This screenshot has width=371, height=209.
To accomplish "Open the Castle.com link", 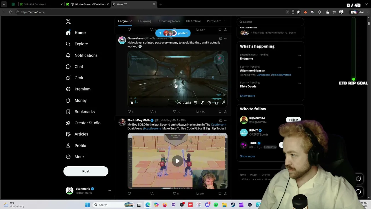I will pyautogui.click(x=219, y=125).
